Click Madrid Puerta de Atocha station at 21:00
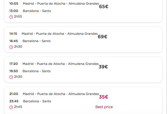 pos(61,94)
